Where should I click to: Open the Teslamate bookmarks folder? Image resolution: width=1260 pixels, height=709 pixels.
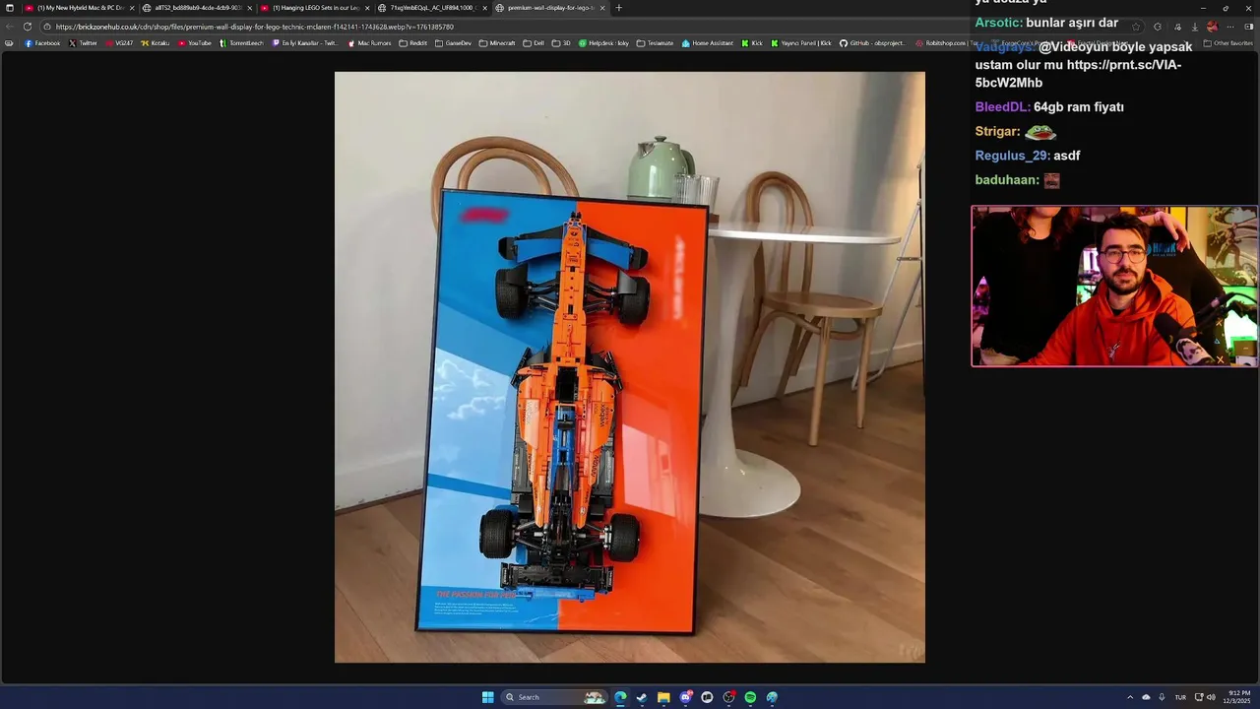click(656, 43)
